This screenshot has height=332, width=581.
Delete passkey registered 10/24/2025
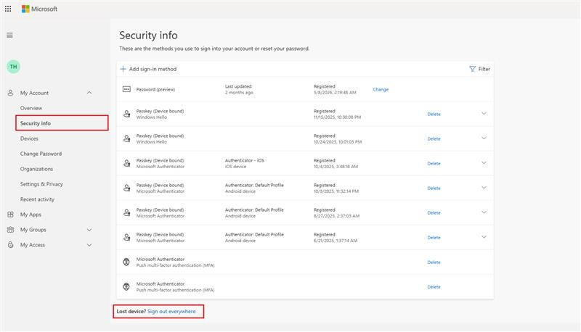click(x=434, y=139)
